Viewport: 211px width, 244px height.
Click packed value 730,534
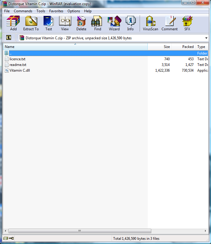[x=188, y=70]
